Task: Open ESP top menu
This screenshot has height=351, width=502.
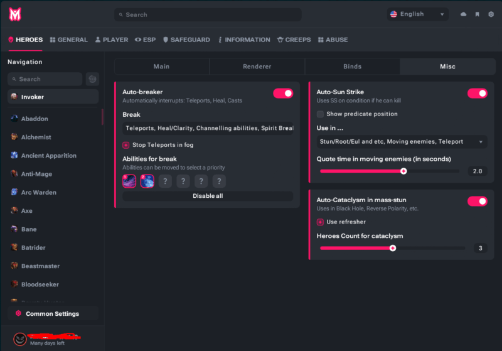Action: point(146,40)
